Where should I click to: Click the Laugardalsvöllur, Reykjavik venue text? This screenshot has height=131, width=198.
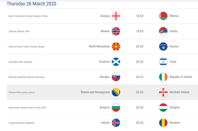tap(21, 123)
